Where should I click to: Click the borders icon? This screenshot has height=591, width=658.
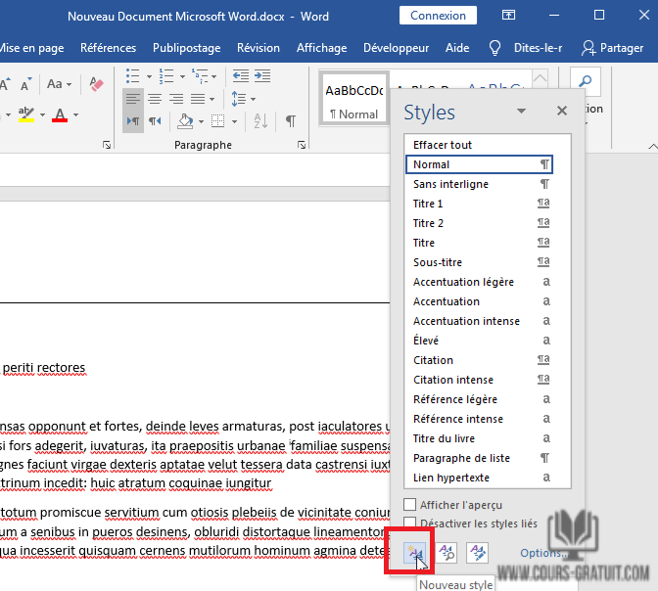[217, 121]
